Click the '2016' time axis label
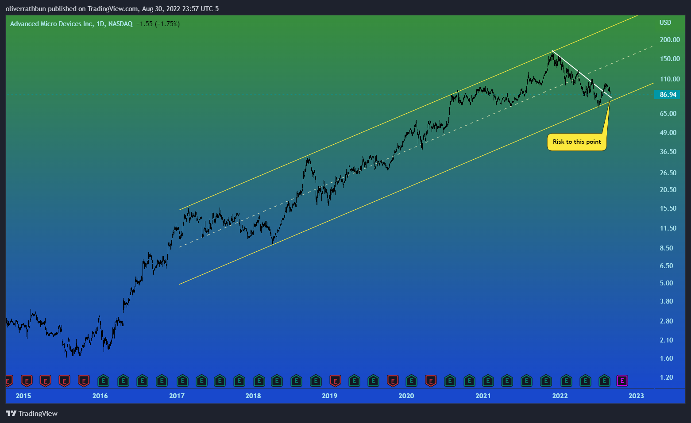691x423 pixels. click(x=100, y=396)
